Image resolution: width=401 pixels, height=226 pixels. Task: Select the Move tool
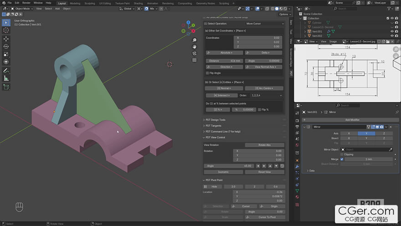[x=6, y=39]
